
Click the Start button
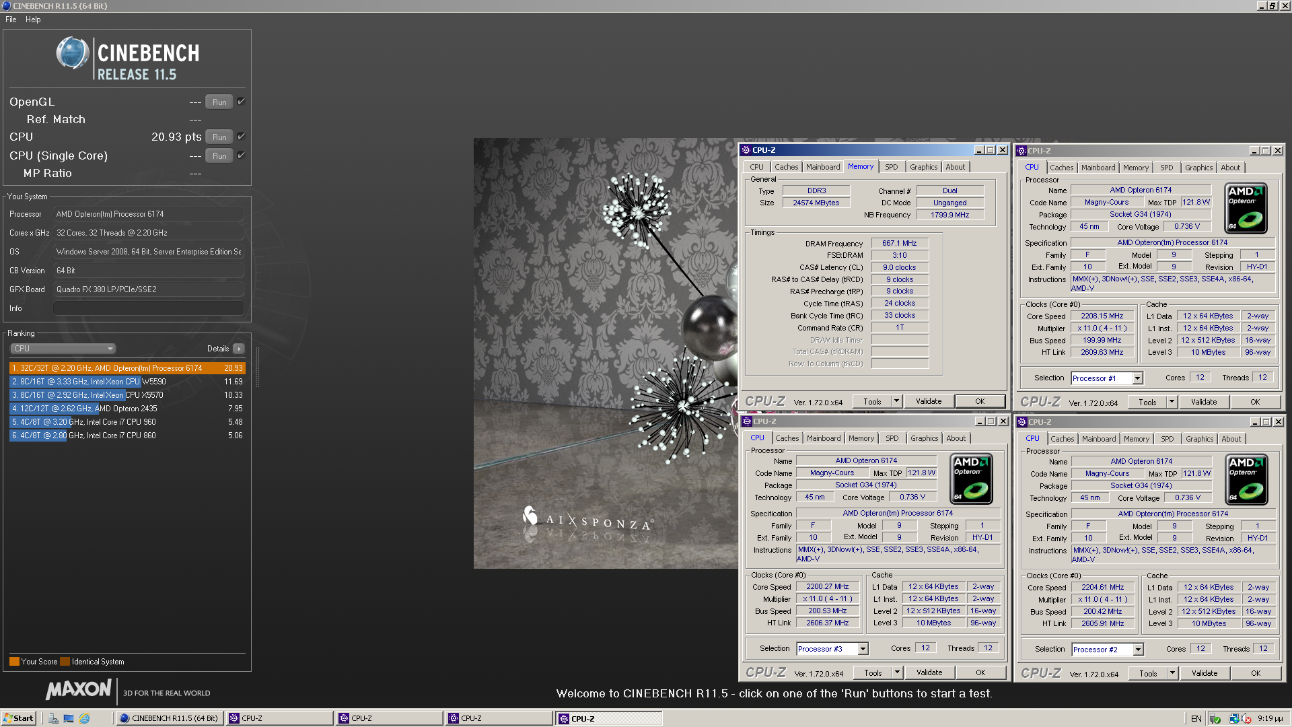coord(18,718)
